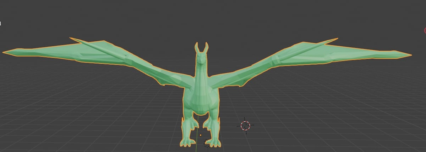Click the red-white 3D cursor crosshair
The width and height of the screenshot is (426, 152).
click(x=245, y=125)
